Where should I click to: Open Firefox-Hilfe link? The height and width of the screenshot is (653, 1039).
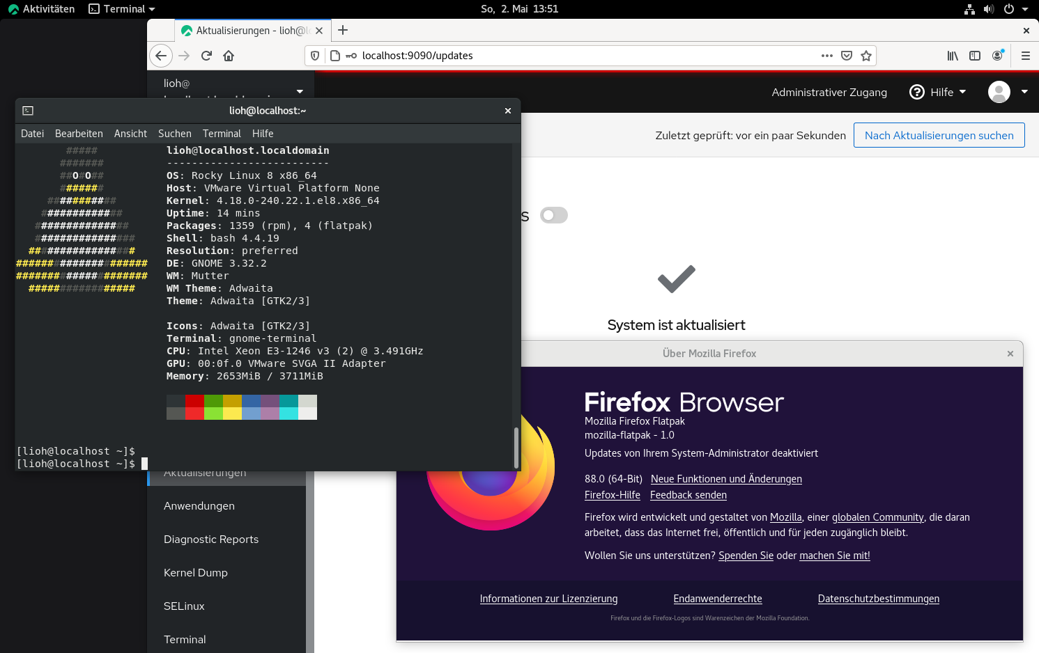[613, 495]
